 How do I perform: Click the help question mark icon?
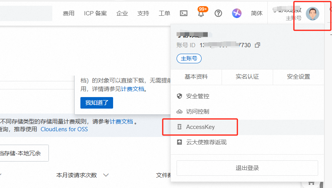tap(218, 13)
